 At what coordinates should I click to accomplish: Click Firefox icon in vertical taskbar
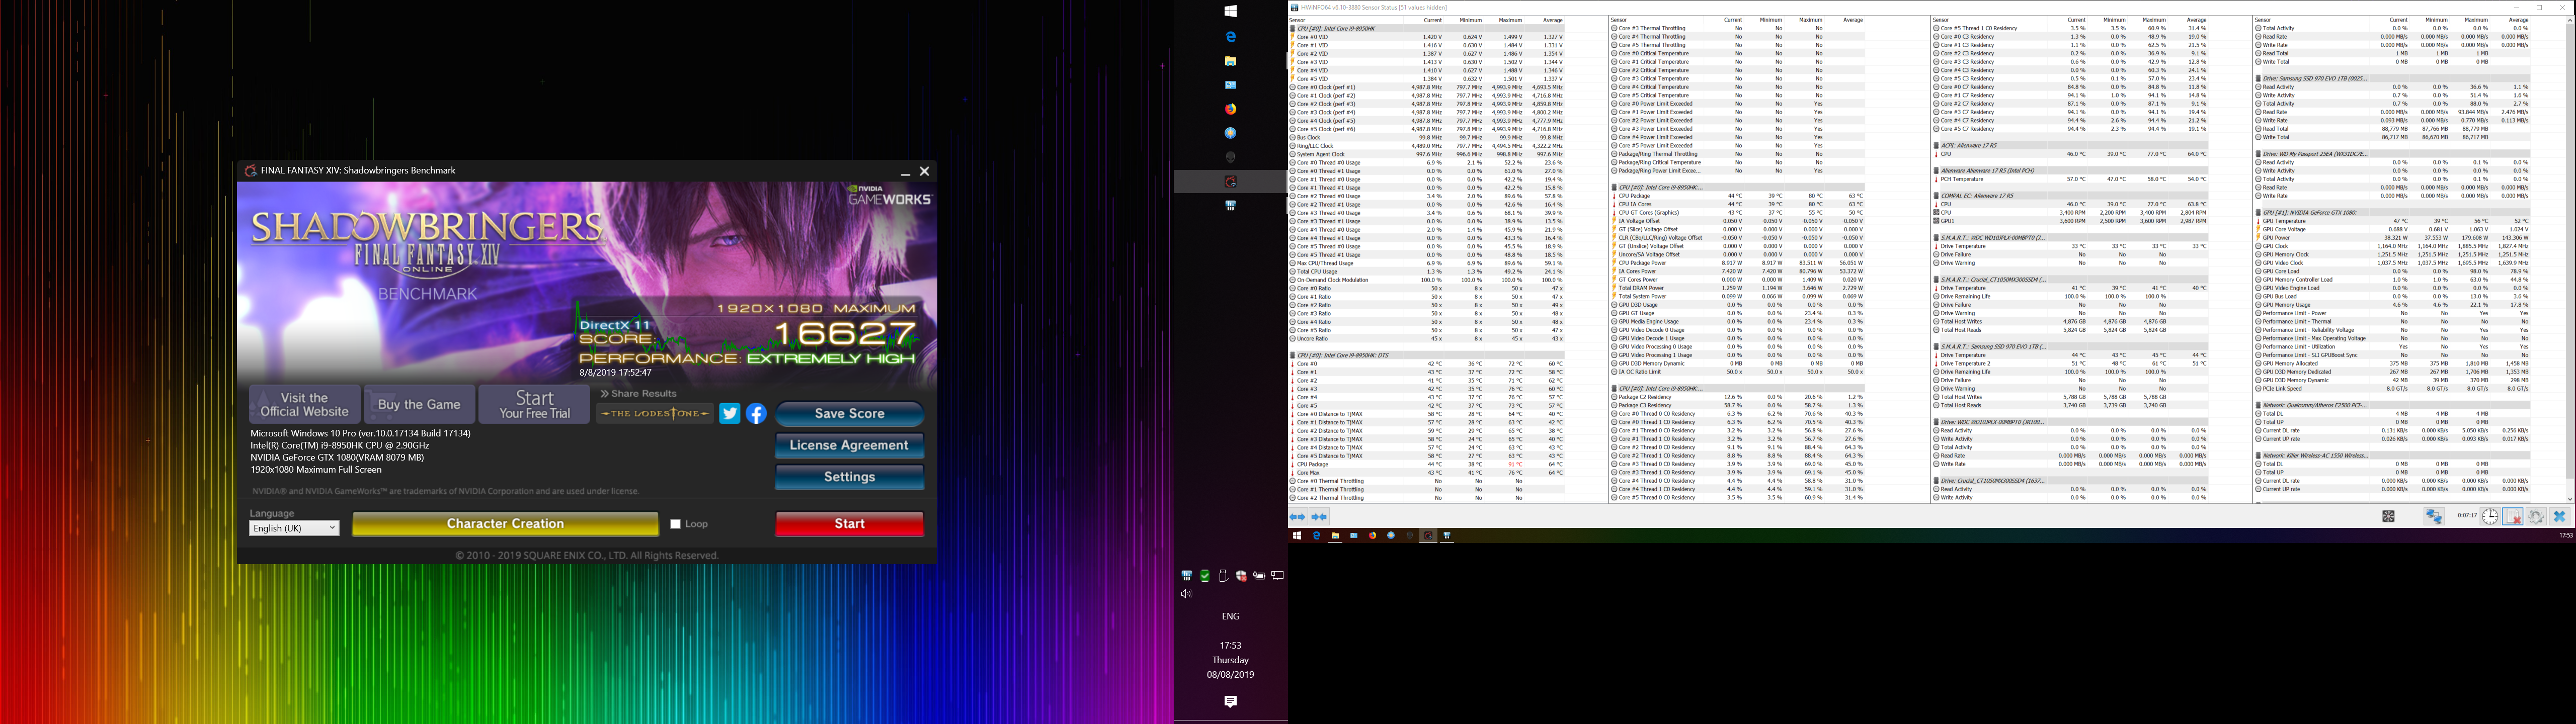pyautogui.click(x=1230, y=109)
